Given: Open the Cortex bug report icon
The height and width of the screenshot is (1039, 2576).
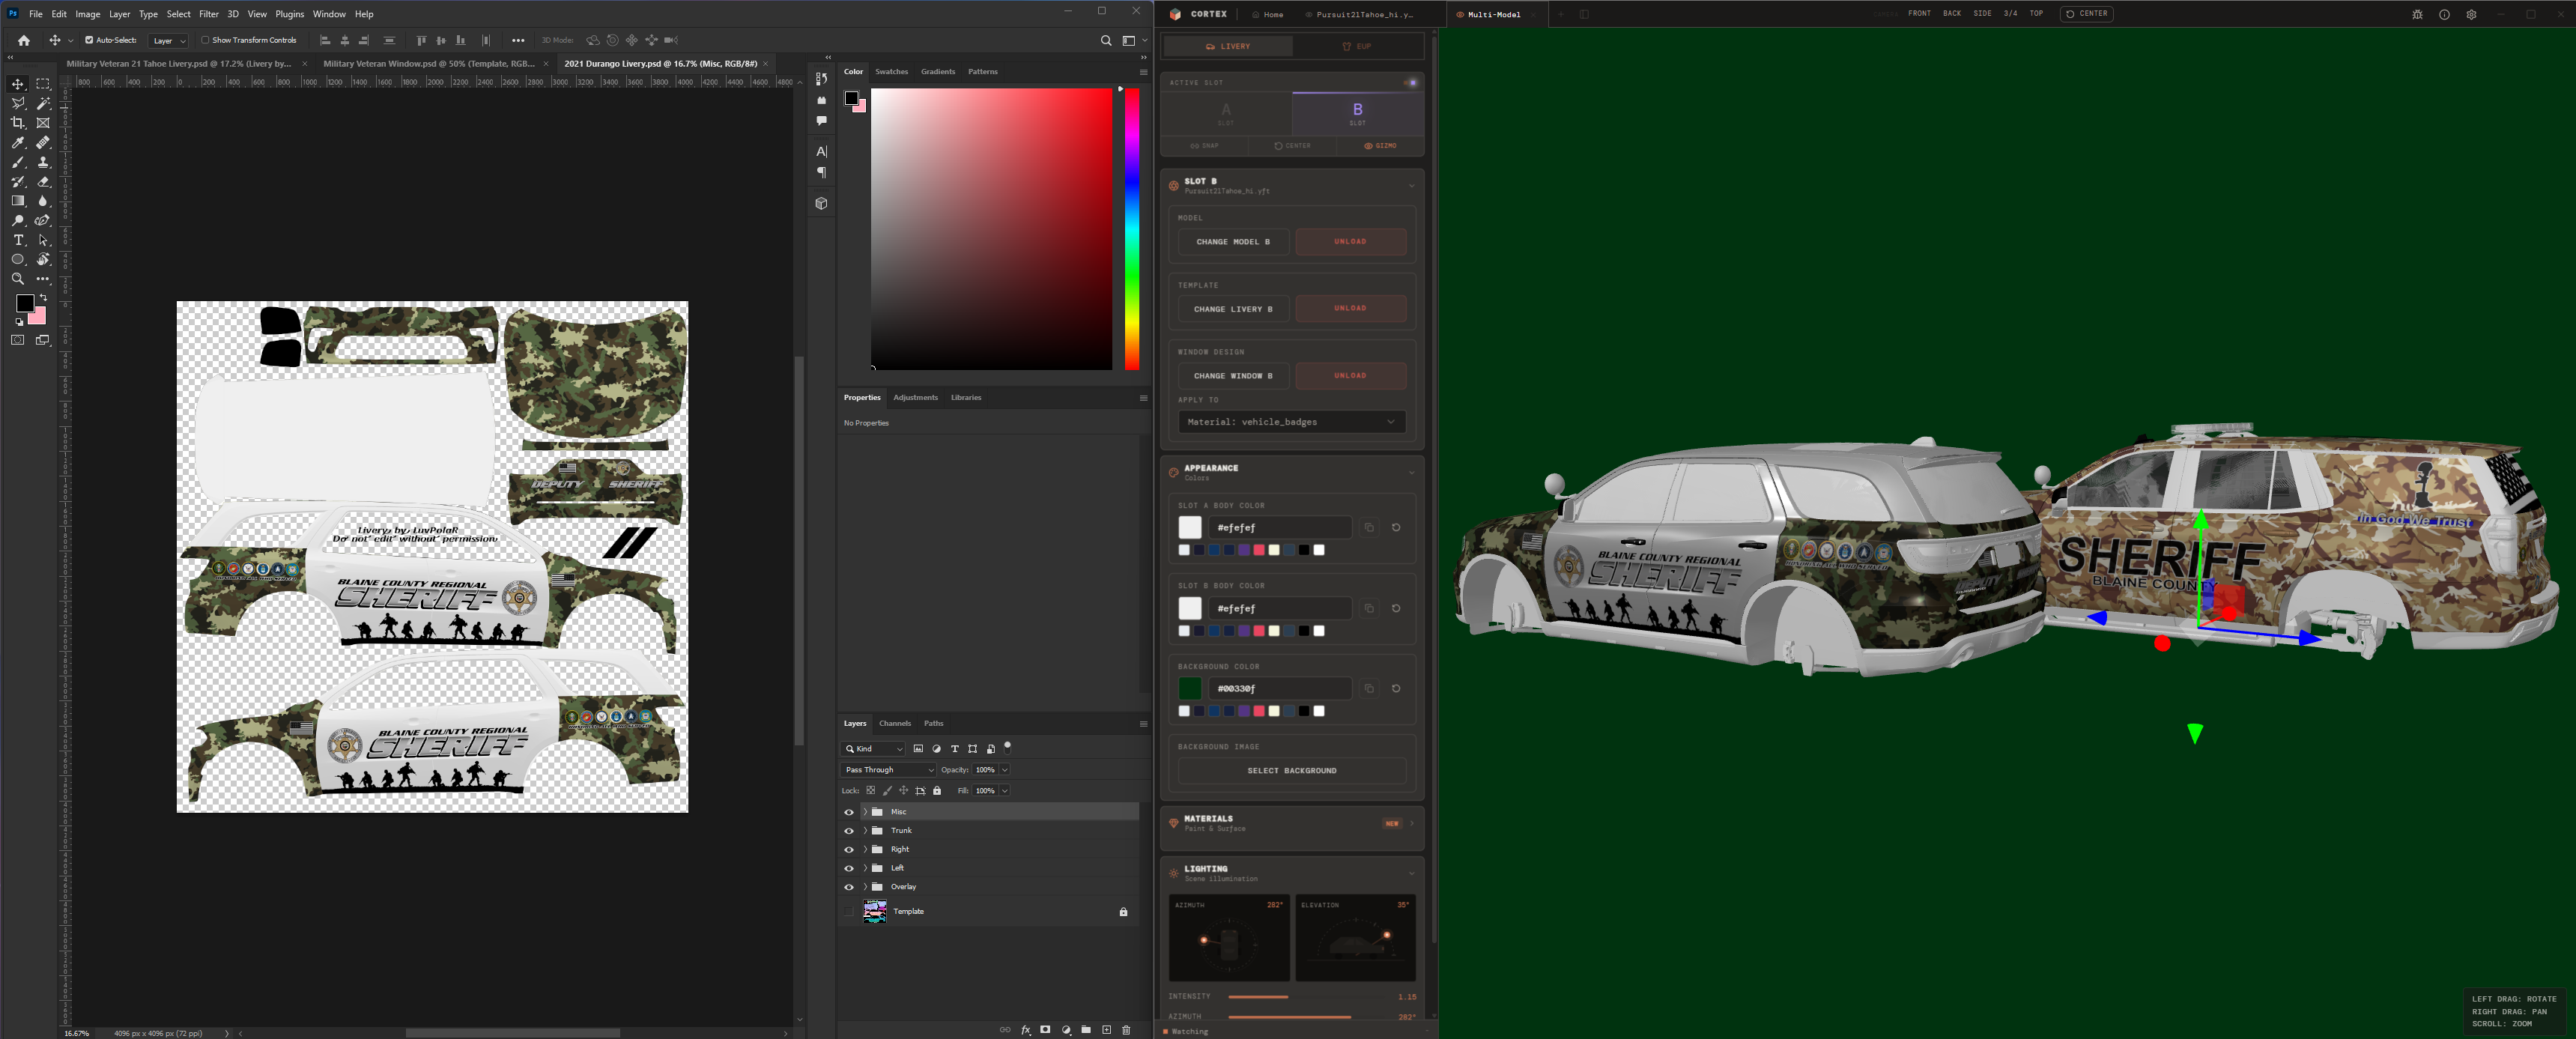Looking at the screenshot, I should (2417, 14).
